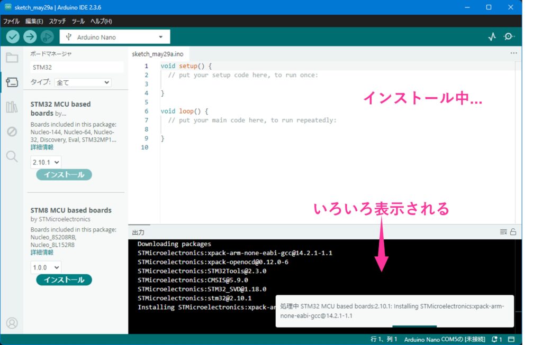The width and height of the screenshot is (542, 345).
Task: Start the debugger with the play-bug button
Action: 47,36
